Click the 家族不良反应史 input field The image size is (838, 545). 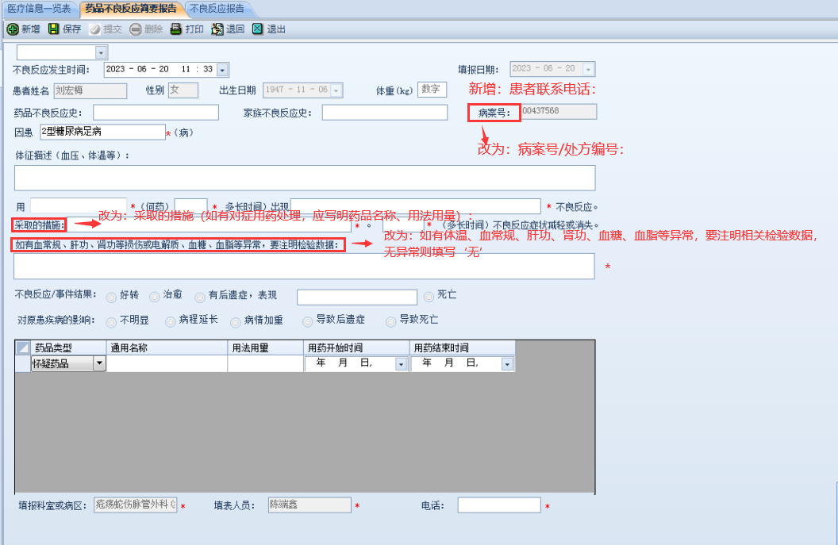tap(385, 112)
